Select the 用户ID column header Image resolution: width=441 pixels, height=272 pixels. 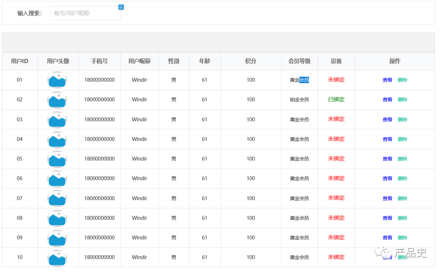point(20,61)
